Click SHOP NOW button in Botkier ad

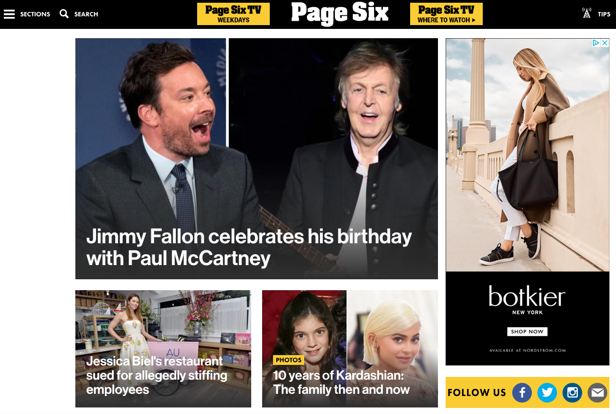527,332
